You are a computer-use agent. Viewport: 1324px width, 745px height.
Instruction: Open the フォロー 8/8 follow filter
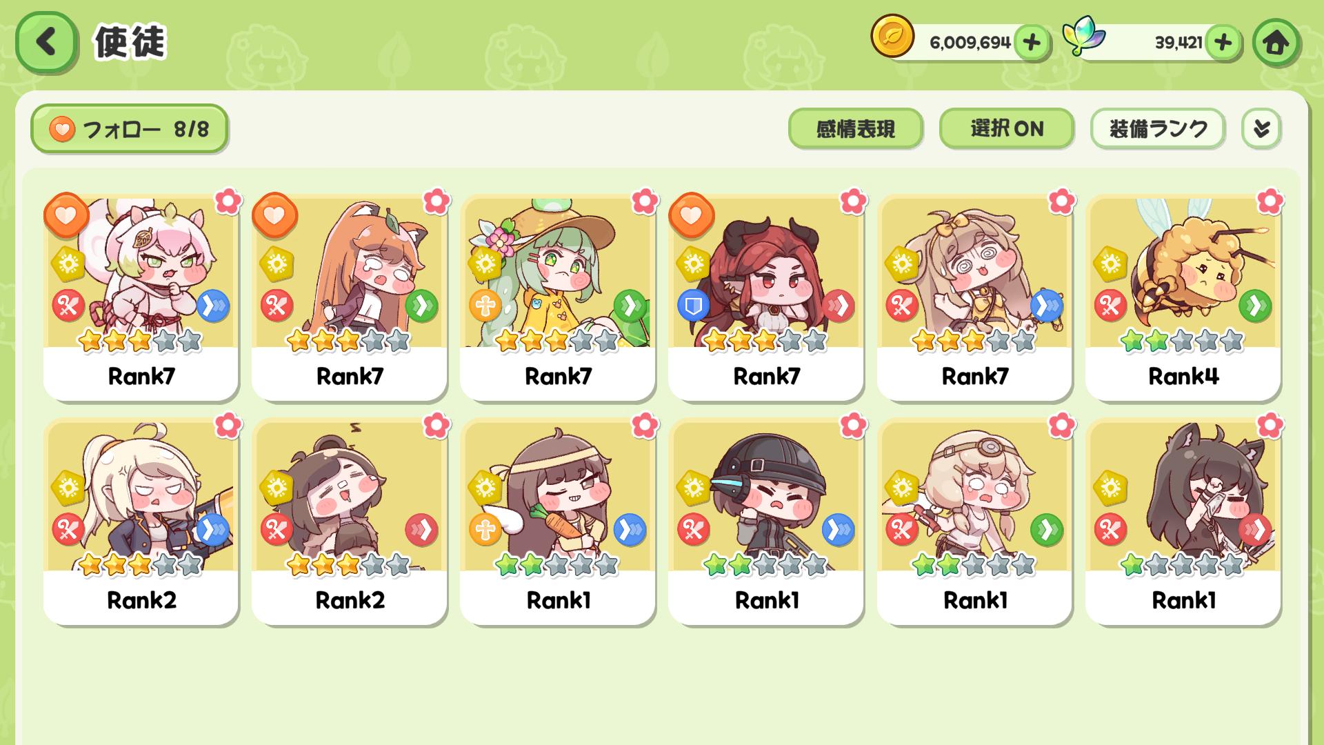tap(129, 128)
